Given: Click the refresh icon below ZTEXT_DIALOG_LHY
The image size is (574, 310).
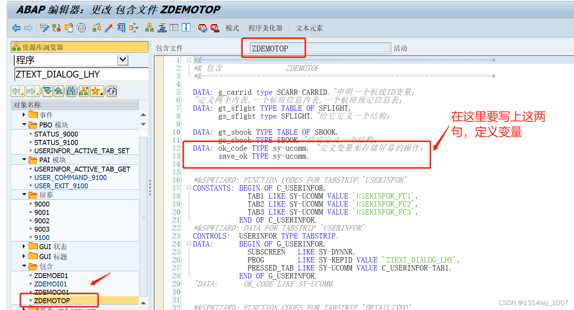Looking at the screenshot, I should 112,91.
